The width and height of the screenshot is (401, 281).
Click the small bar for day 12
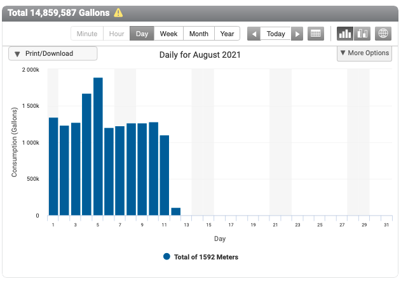pyautogui.click(x=176, y=212)
